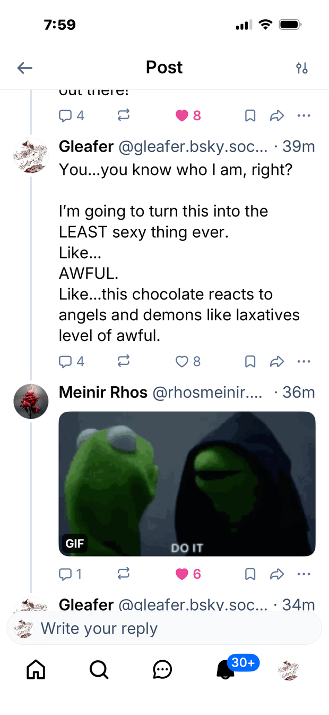
Task: Open notifications bell with 30+ badge
Action: [x=226, y=669]
